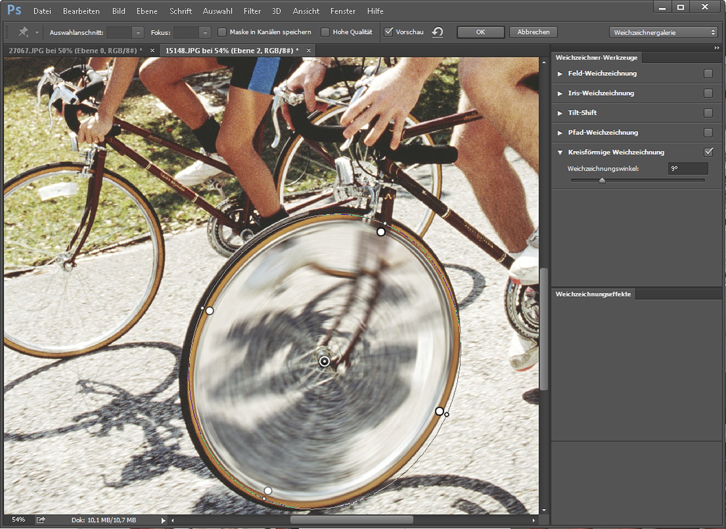Enable Maske in Kanälen speichern checkbox
The height and width of the screenshot is (529, 726).
pos(222,32)
